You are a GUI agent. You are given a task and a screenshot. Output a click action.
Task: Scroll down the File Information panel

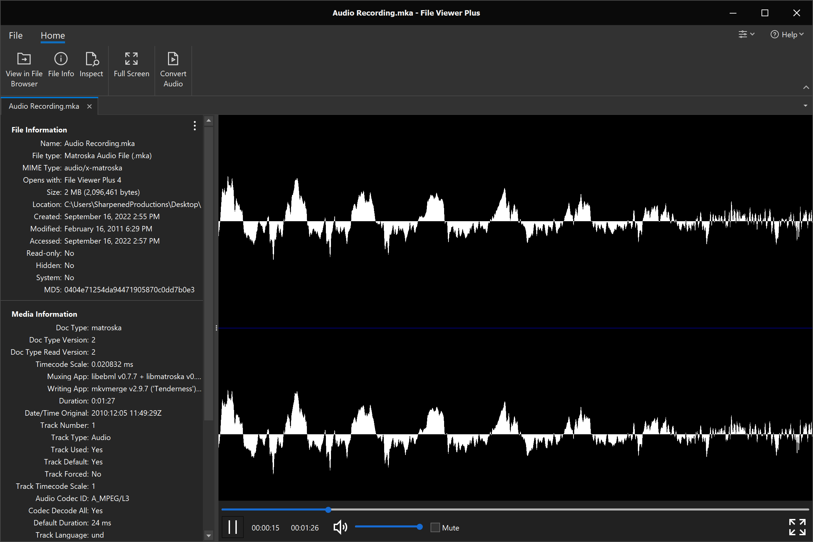(x=208, y=535)
